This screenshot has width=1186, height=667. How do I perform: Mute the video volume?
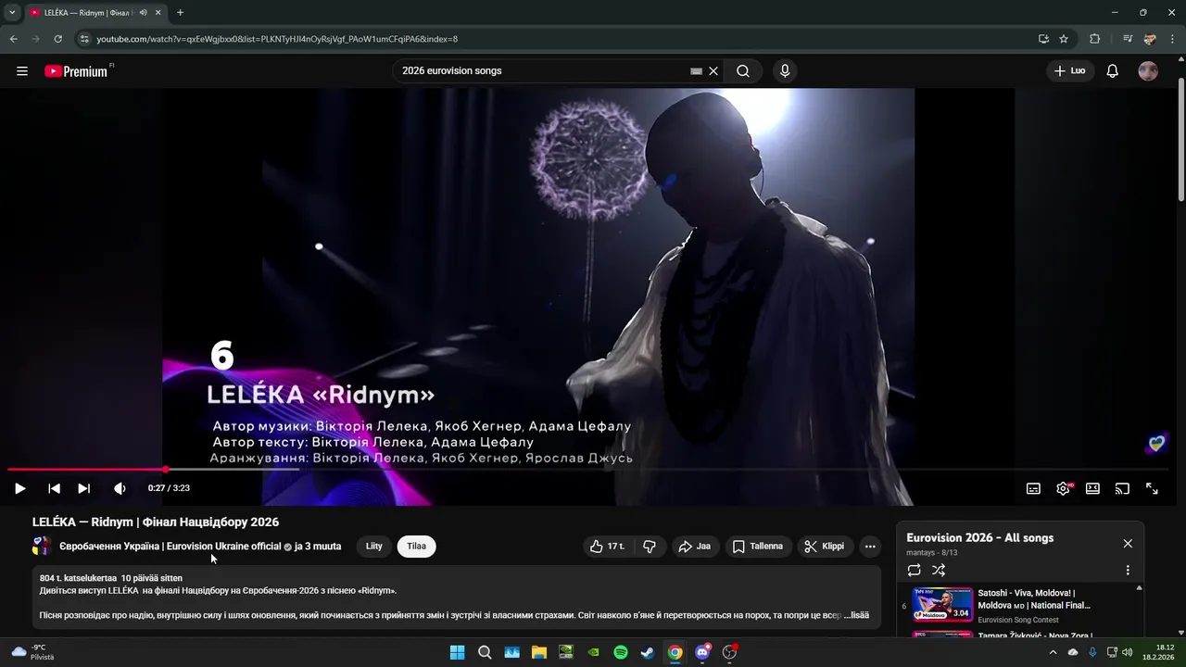(x=120, y=488)
